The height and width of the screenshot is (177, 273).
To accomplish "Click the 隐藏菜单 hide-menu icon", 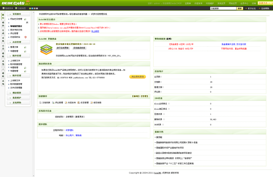I will pos(3,8).
